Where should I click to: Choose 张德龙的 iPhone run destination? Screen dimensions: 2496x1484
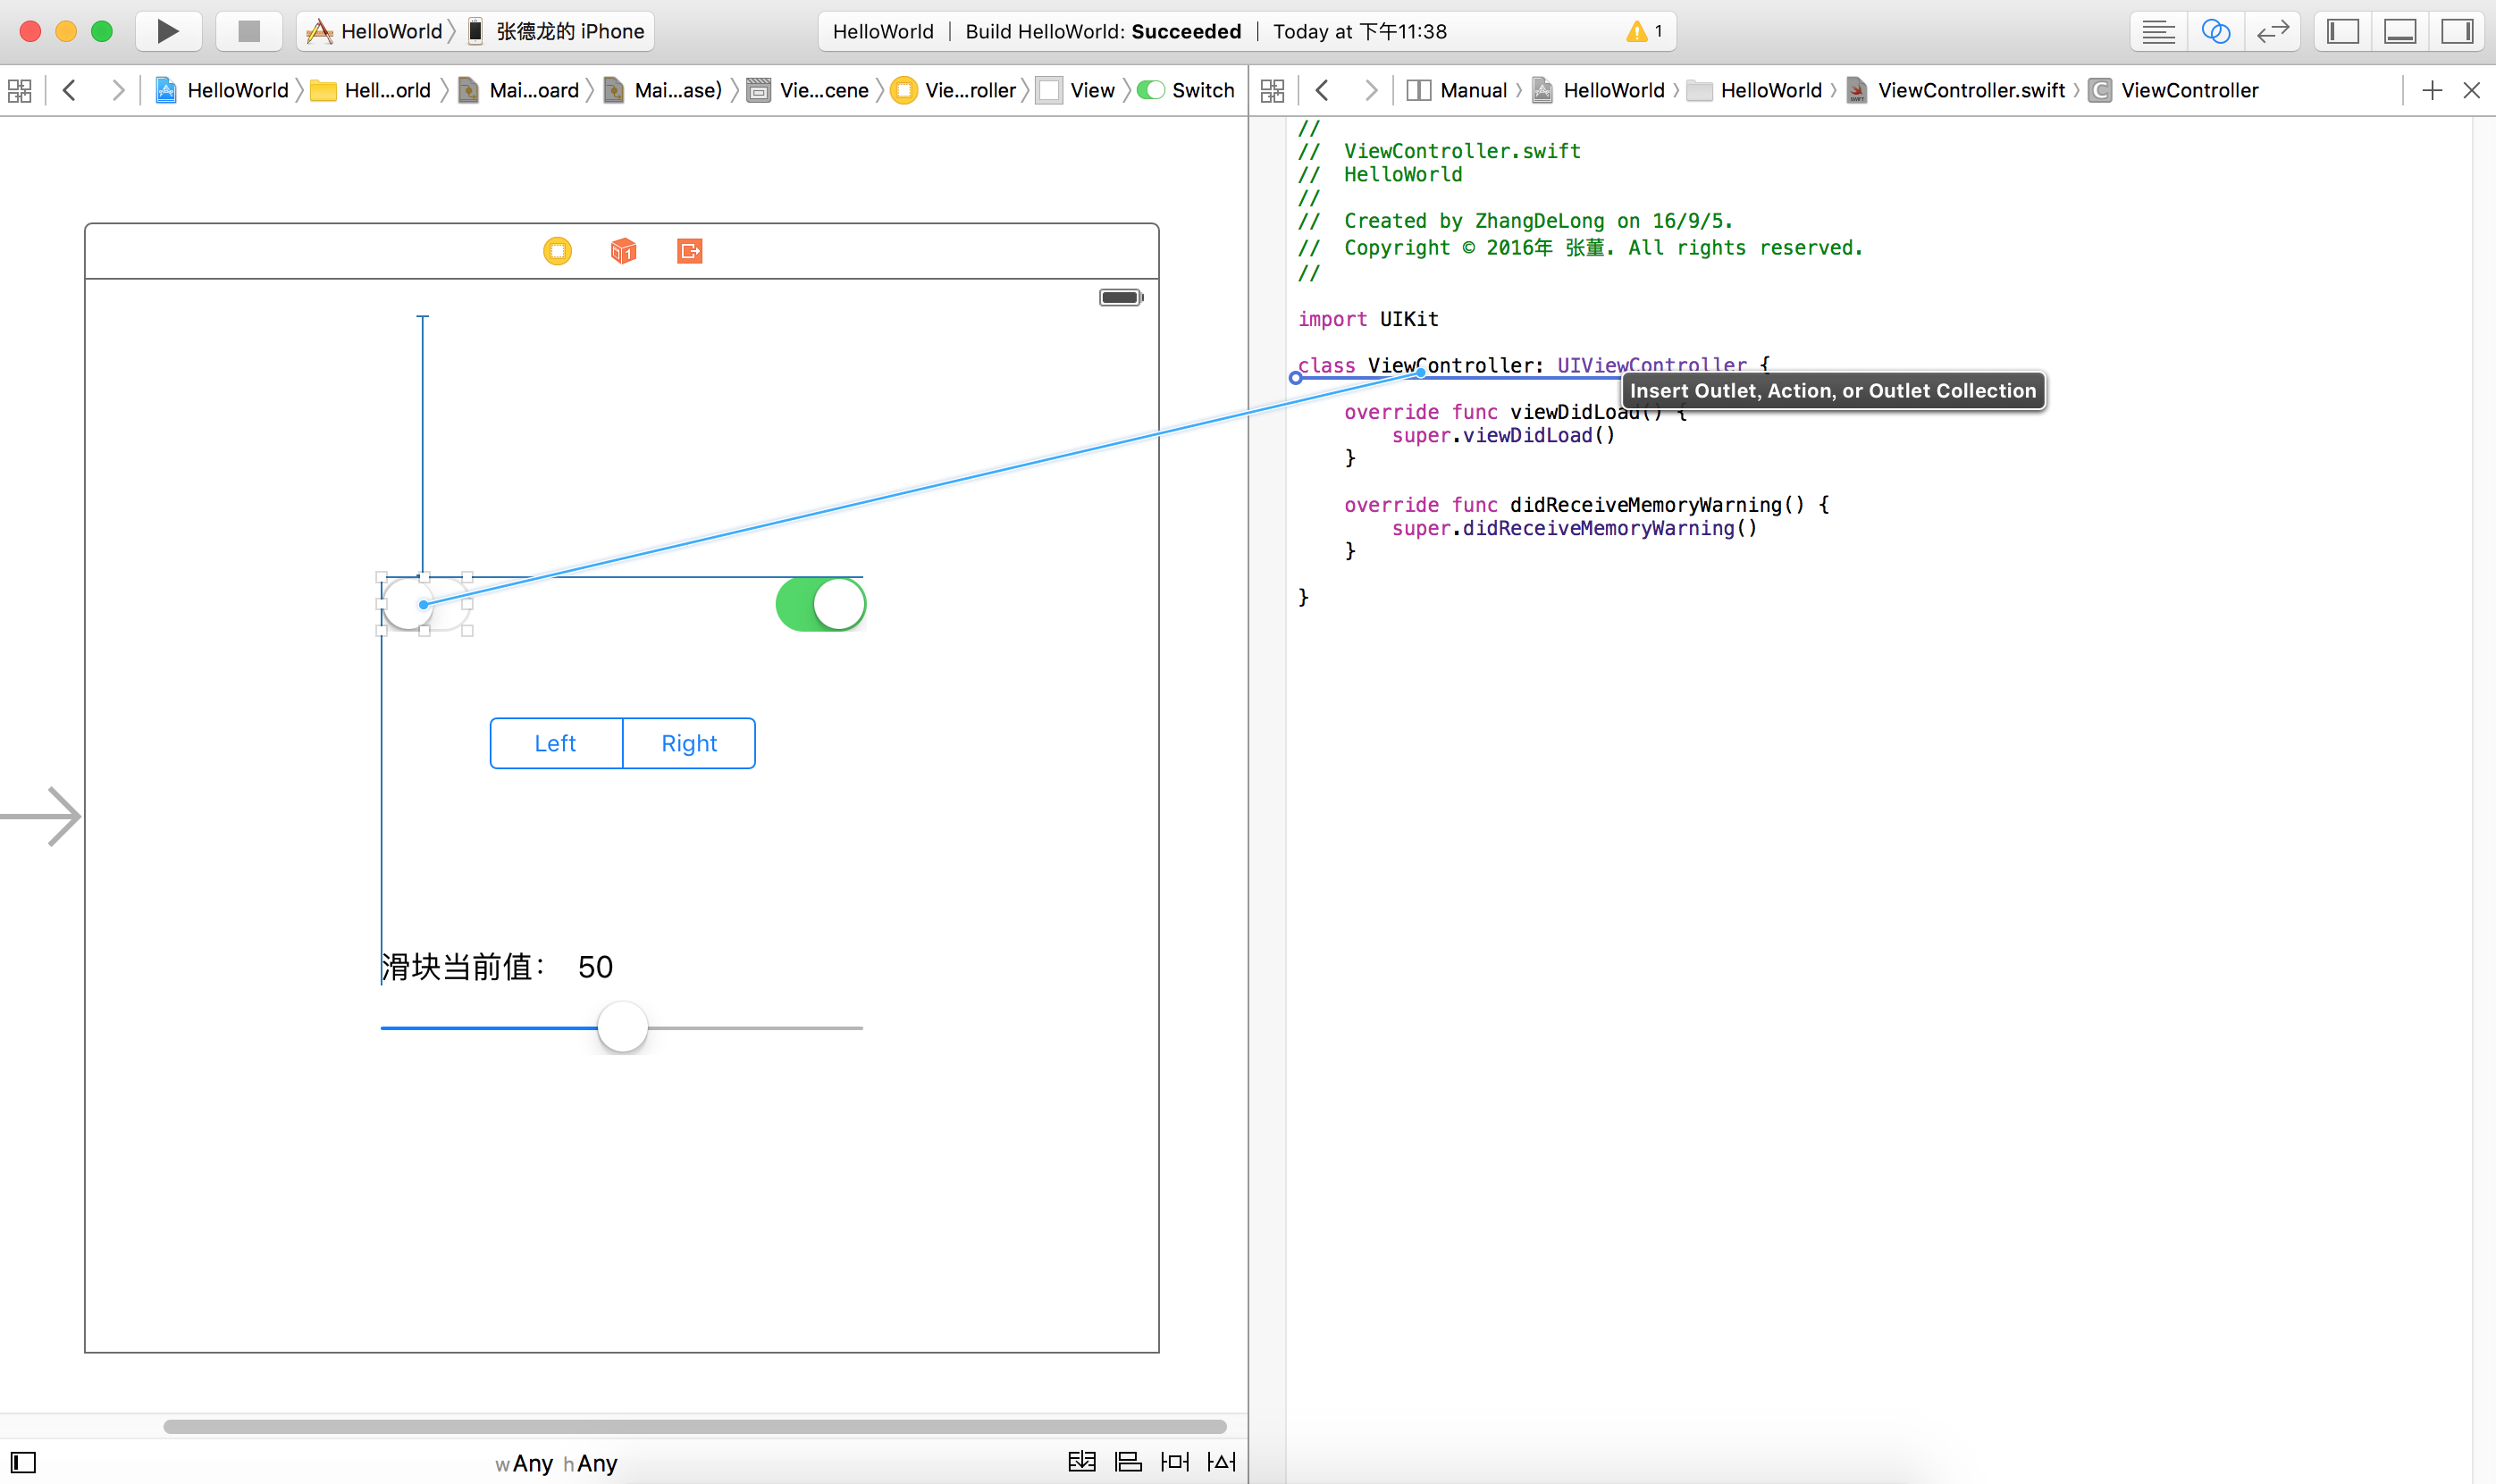(x=556, y=31)
